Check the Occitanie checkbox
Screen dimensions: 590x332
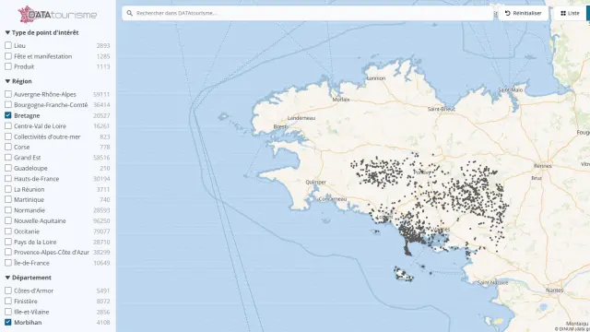pos(8,231)
